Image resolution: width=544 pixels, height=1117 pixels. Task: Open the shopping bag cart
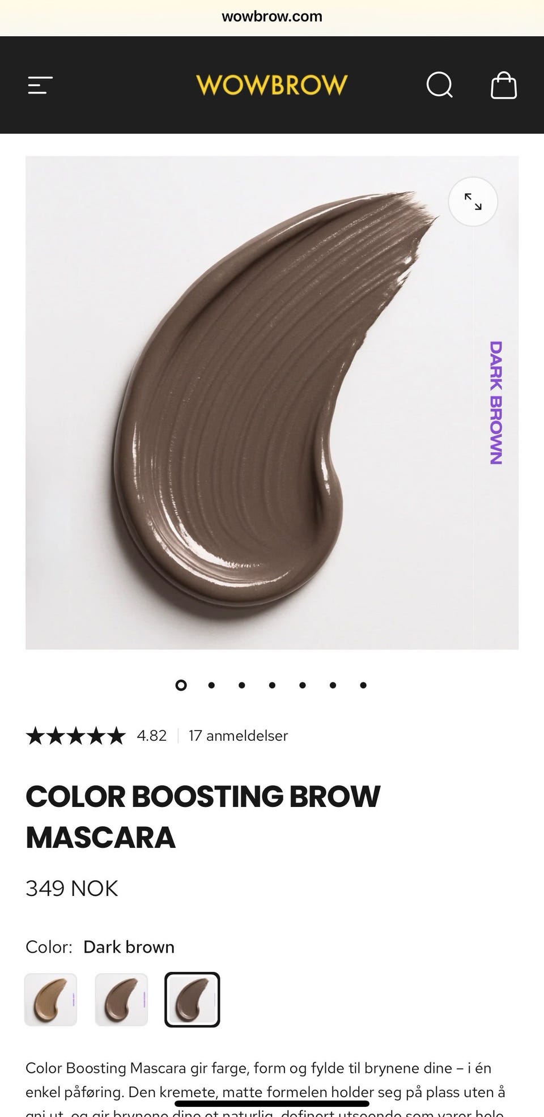[x=504, y=86]
